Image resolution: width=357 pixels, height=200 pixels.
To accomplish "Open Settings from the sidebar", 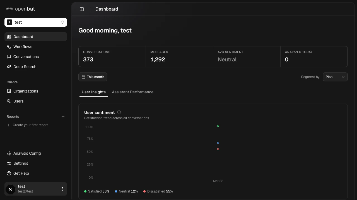I will click(21, 163).
